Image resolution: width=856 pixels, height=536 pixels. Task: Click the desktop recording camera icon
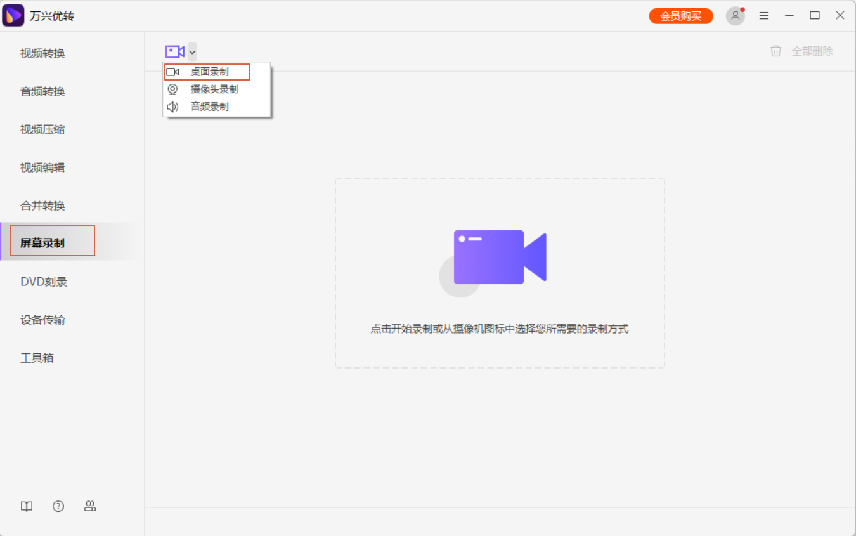[x=174, y=51]
